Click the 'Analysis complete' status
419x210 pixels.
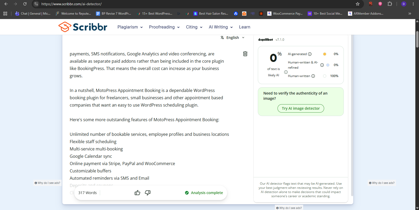[x=204, y=193]
